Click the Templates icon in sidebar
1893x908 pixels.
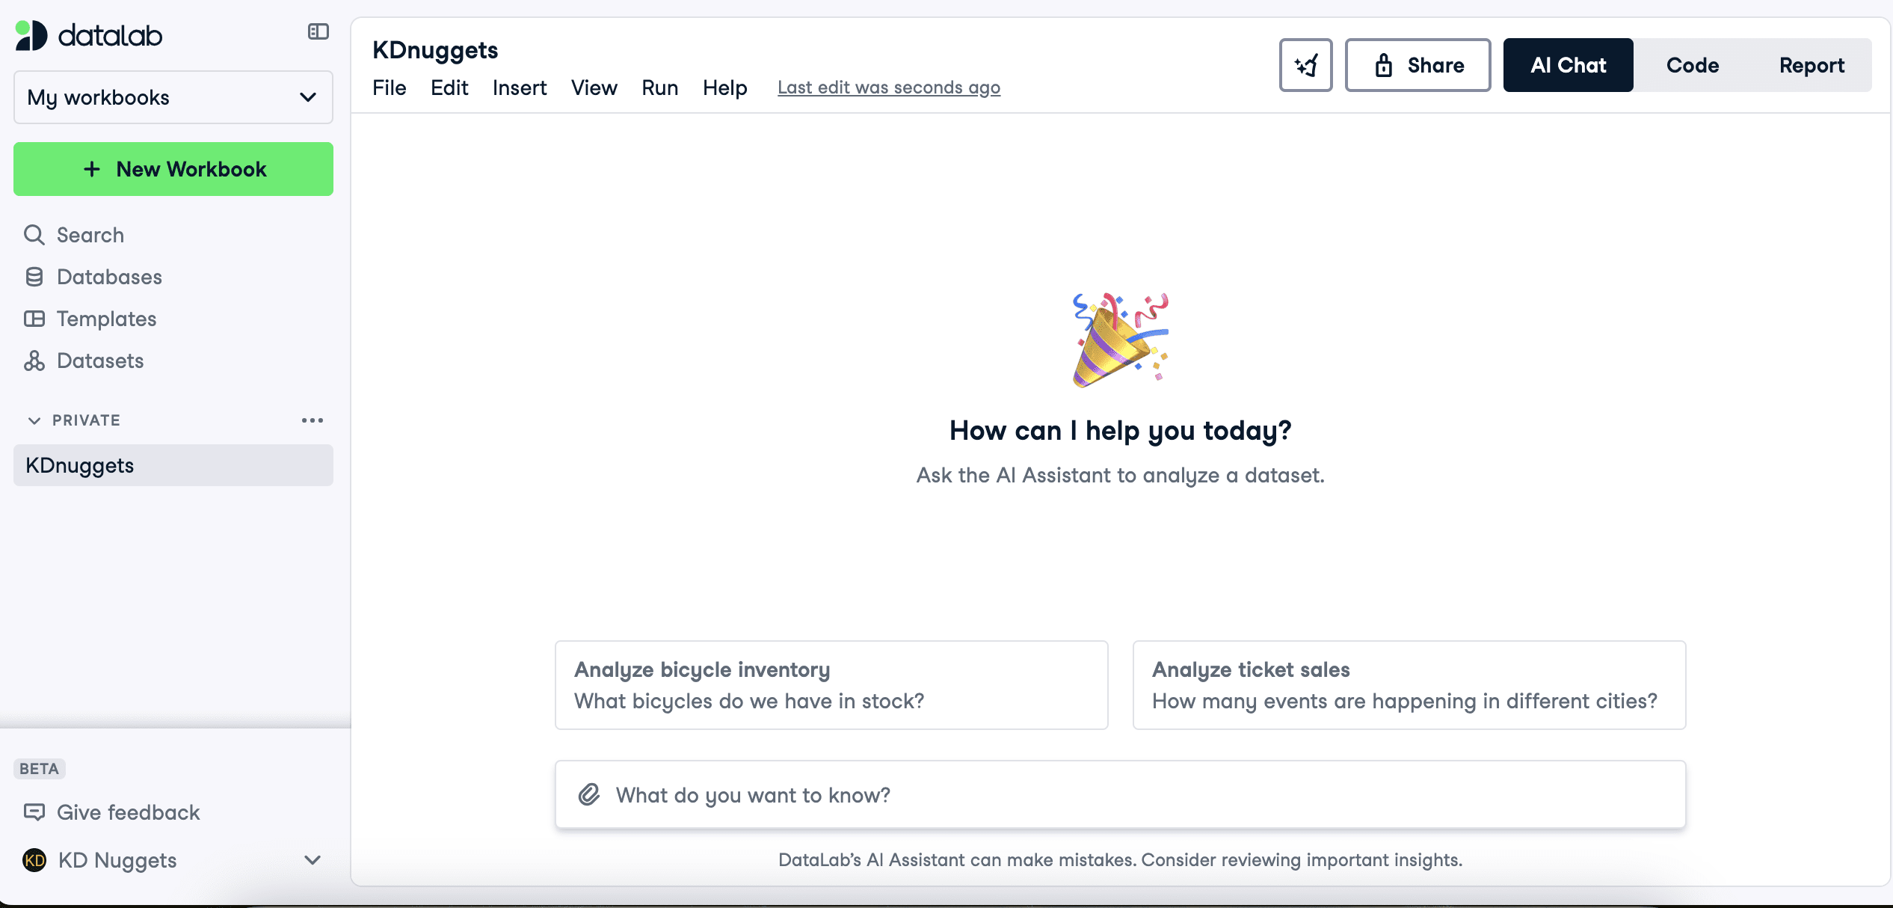pos(34,319)
